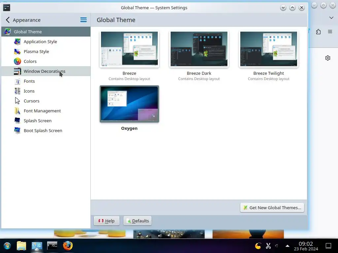Open extensions puzzle icon in background browser

coord(318,32)
